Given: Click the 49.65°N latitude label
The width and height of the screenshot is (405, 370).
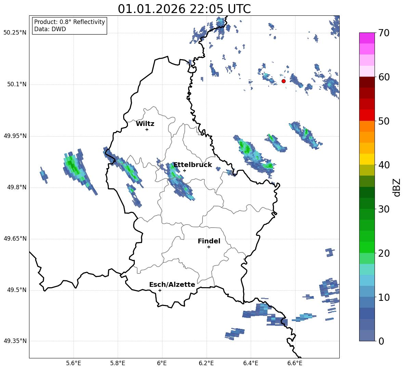Looking at the screenshot, I should click(x=15, y=239).
